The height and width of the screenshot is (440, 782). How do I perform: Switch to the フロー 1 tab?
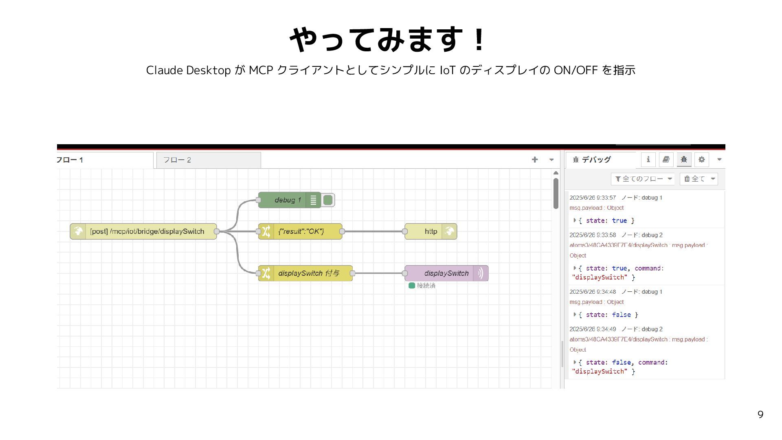tap(105, 160)
